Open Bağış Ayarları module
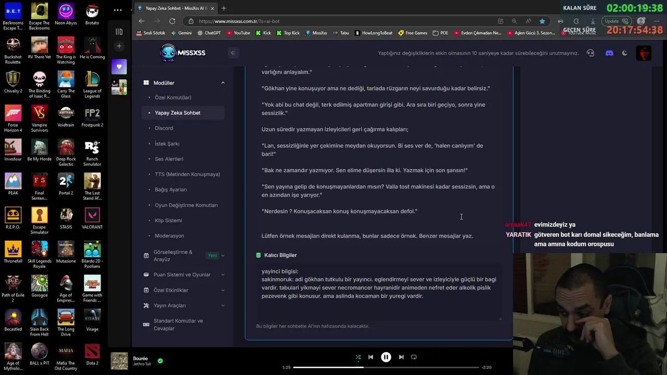Image resolution: width=667 pixels, height=375 pixels. [170, 190]
